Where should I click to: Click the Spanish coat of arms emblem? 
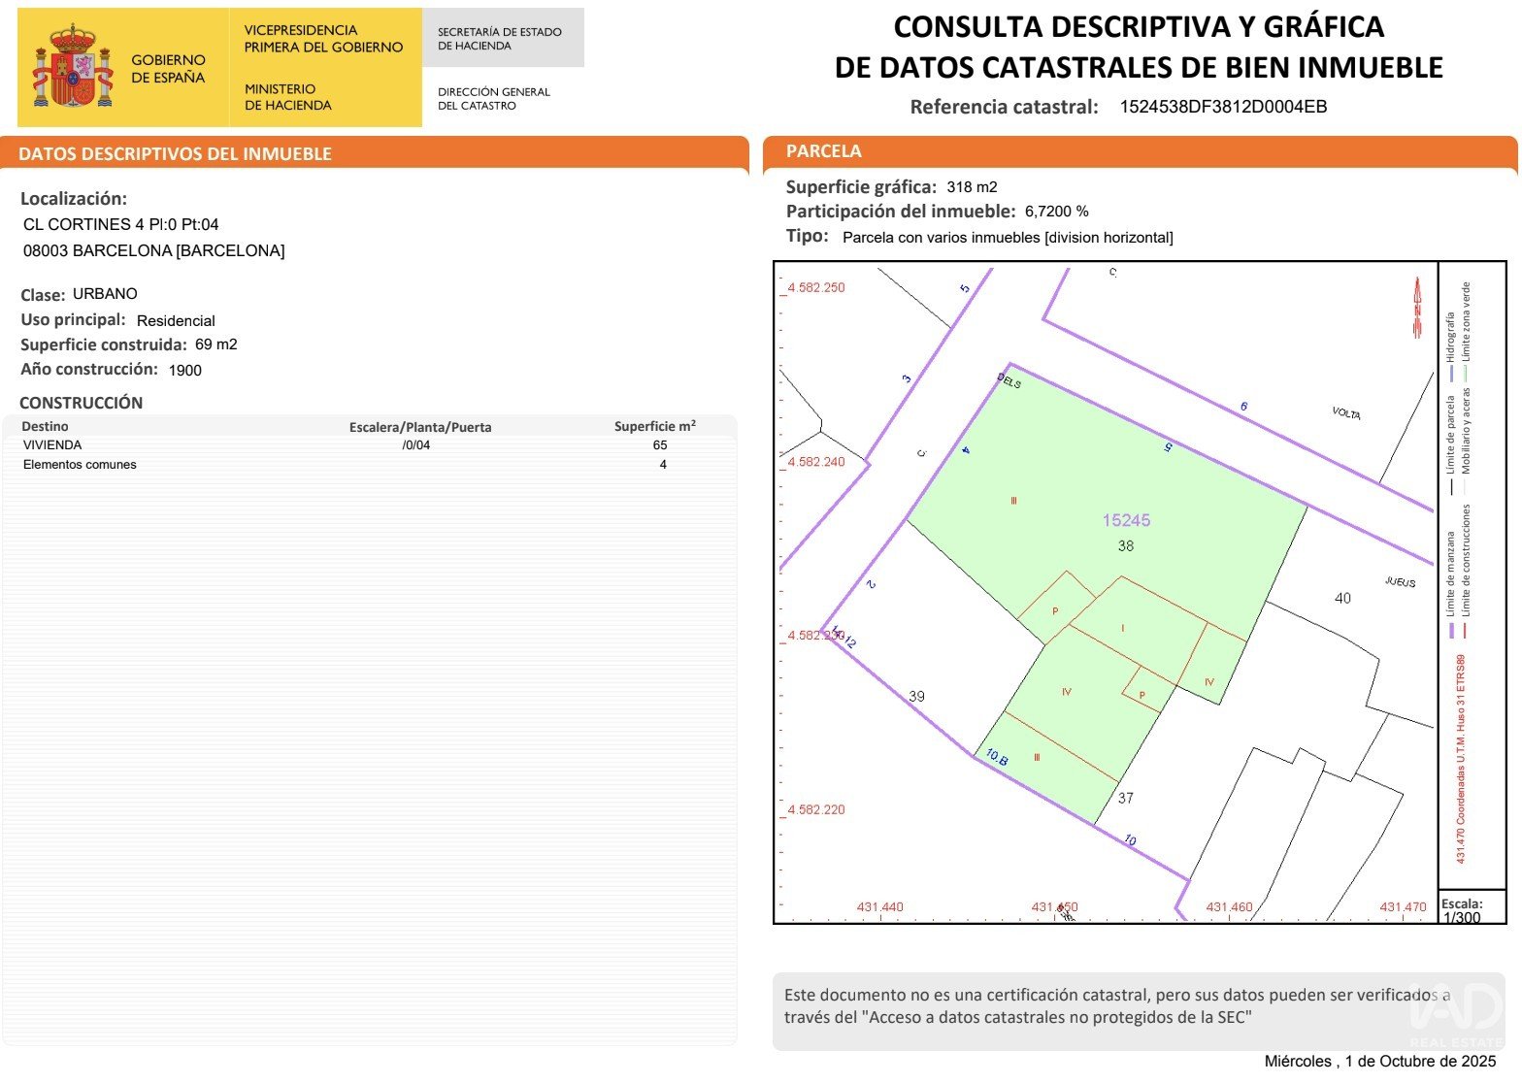tap(73, 68)
